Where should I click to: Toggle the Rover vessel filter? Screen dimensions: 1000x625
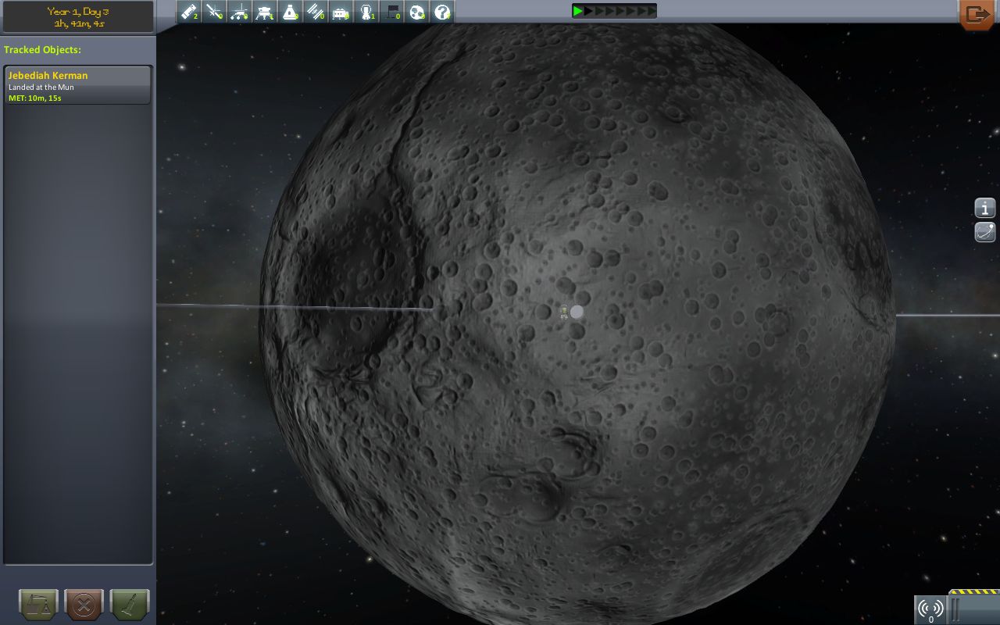coord(240,12)
